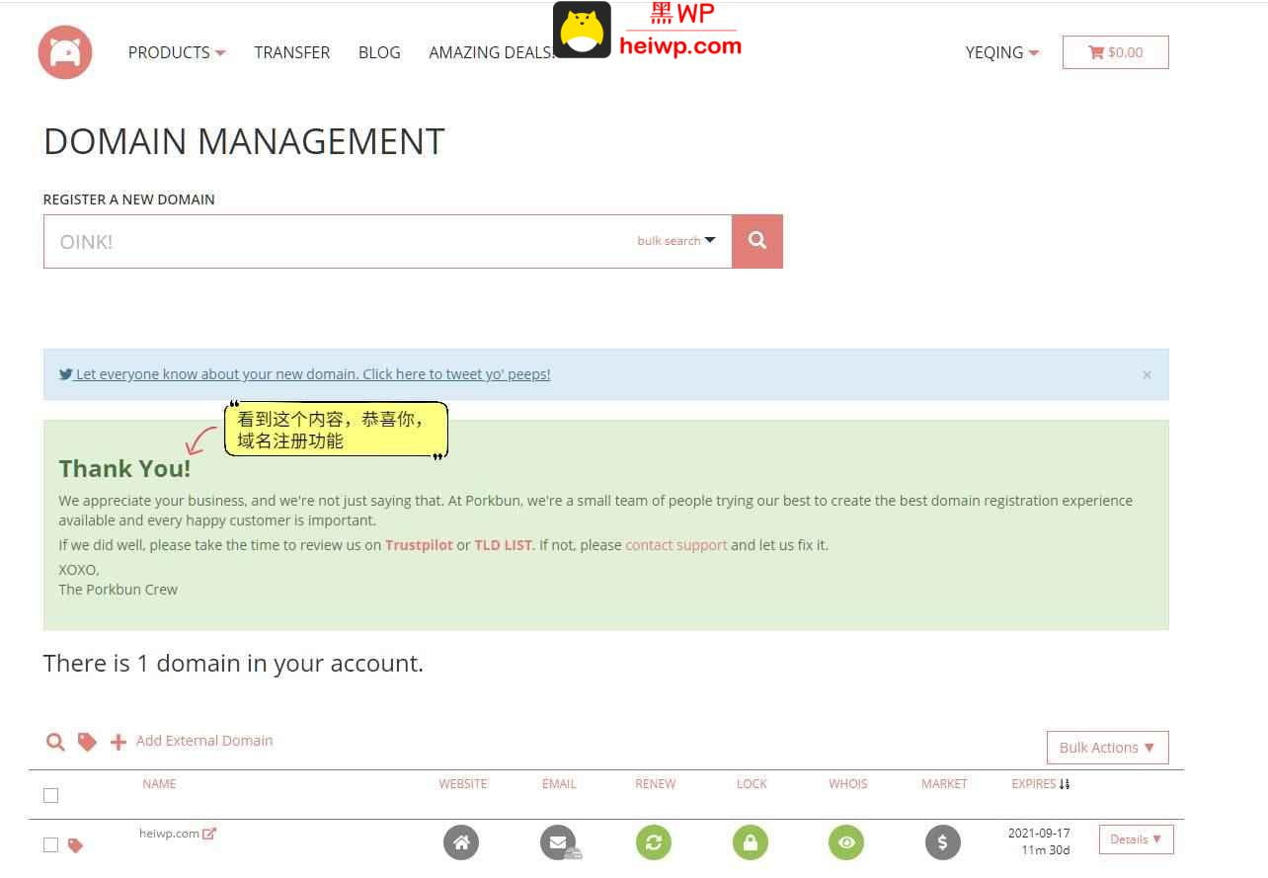1268x878 pixels.
Task: Open email settings envelope icon for heiwp.com
Action: point(558,842)
